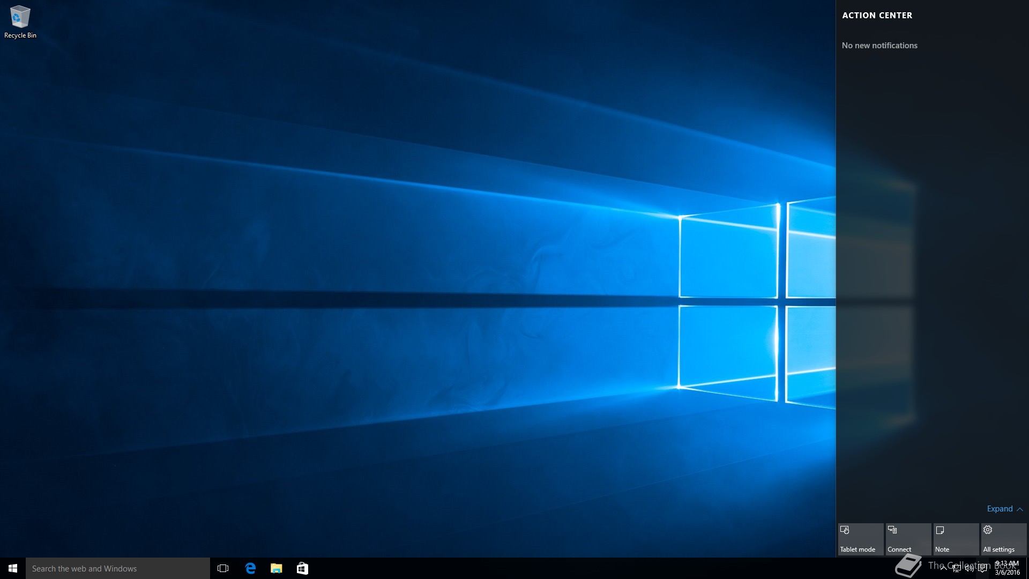
Task: Open All settings from Action Center
Action: point(1003,539)
